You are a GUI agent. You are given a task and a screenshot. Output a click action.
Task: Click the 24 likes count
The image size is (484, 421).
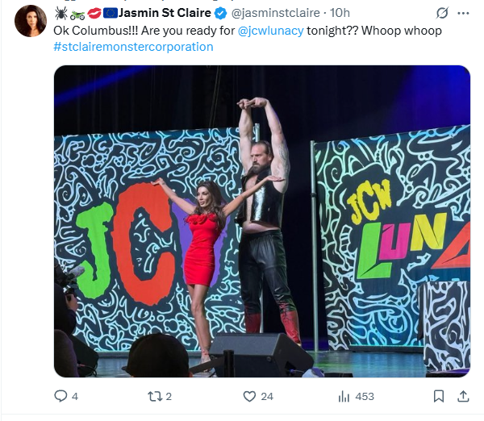(x=267, y=396)
